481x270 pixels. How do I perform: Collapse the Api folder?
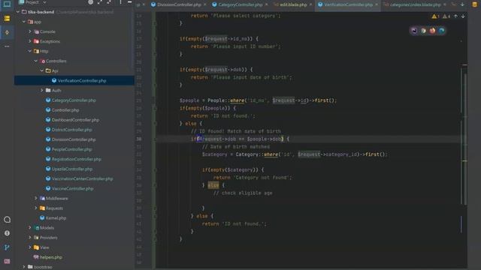(42, 70)
